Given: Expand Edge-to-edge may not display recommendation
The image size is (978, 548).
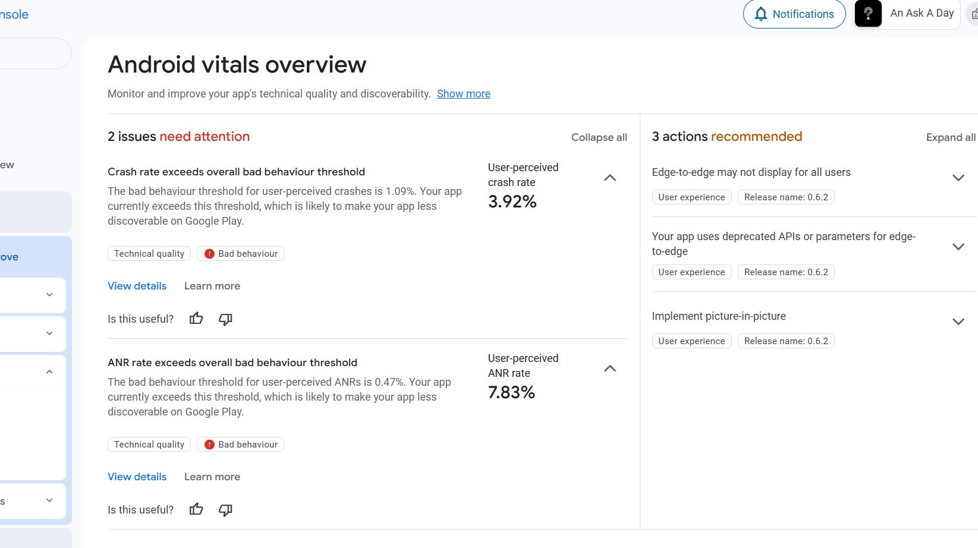Looking at the screenshot, I should [958, 178].
